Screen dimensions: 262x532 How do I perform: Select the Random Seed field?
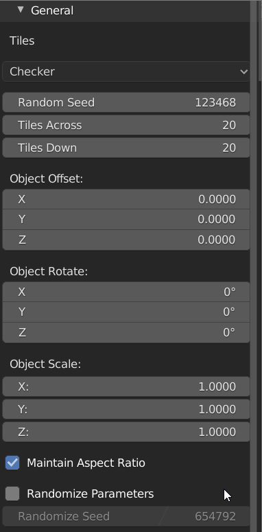pyautogui.click(x=126, y=102)
